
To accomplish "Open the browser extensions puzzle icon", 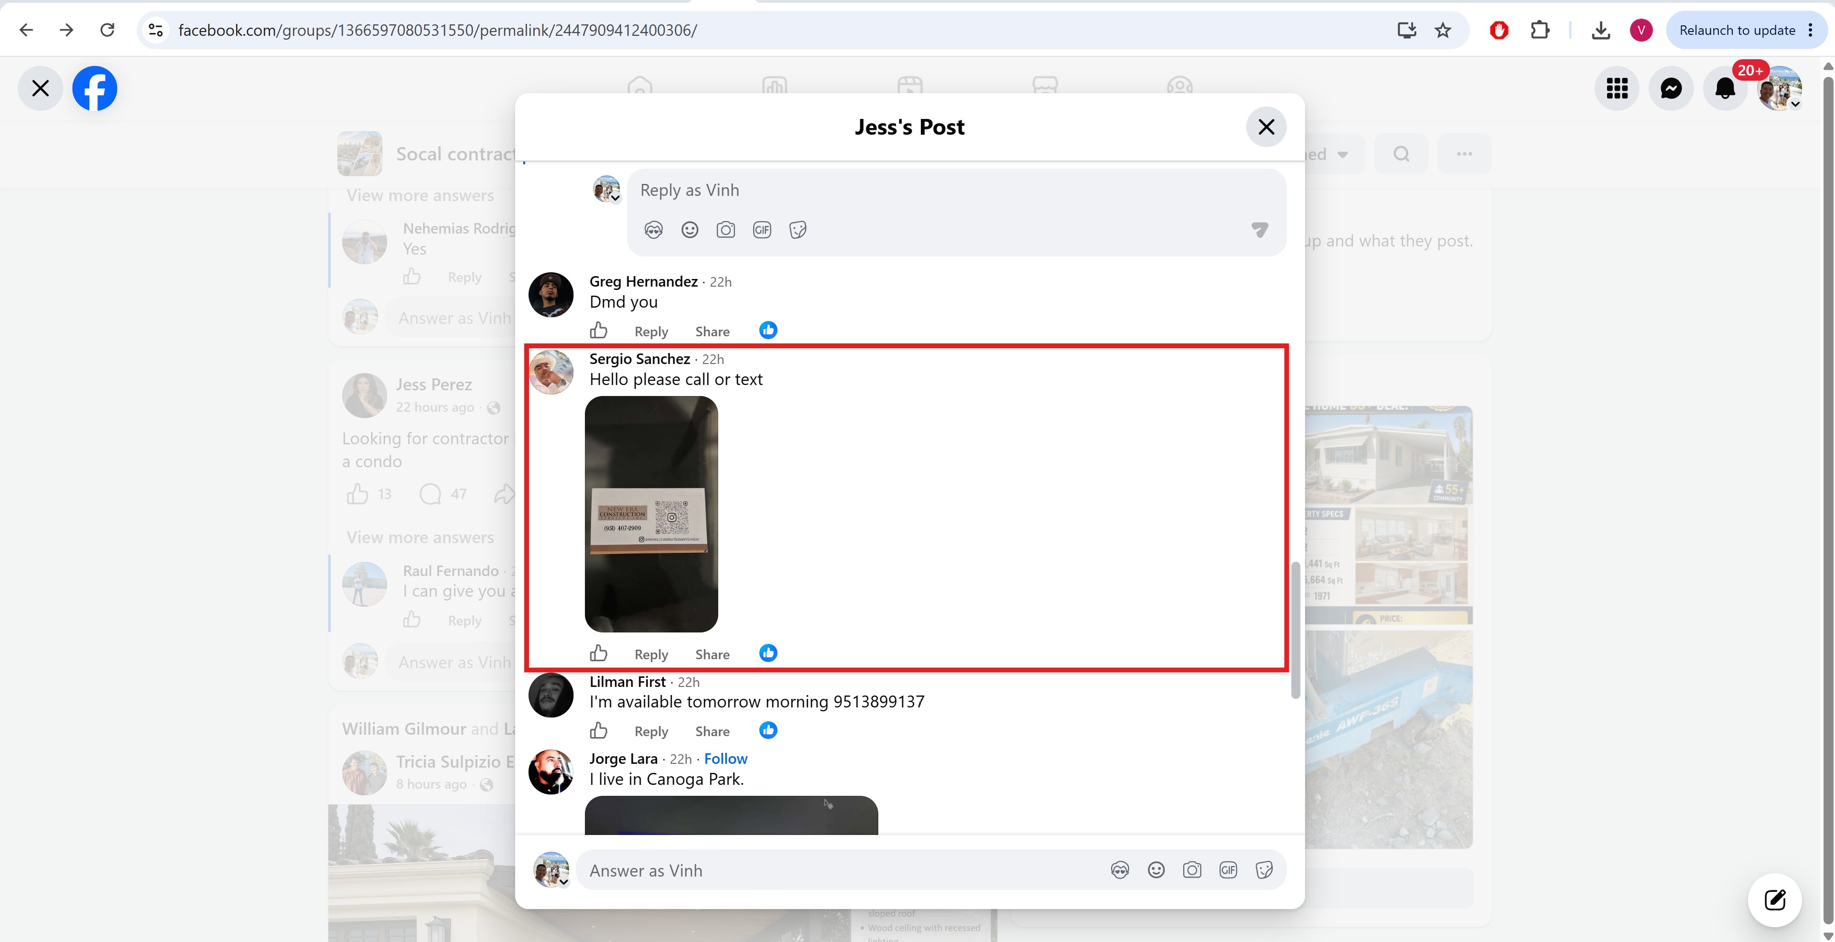I will [x=1540, y=30].
